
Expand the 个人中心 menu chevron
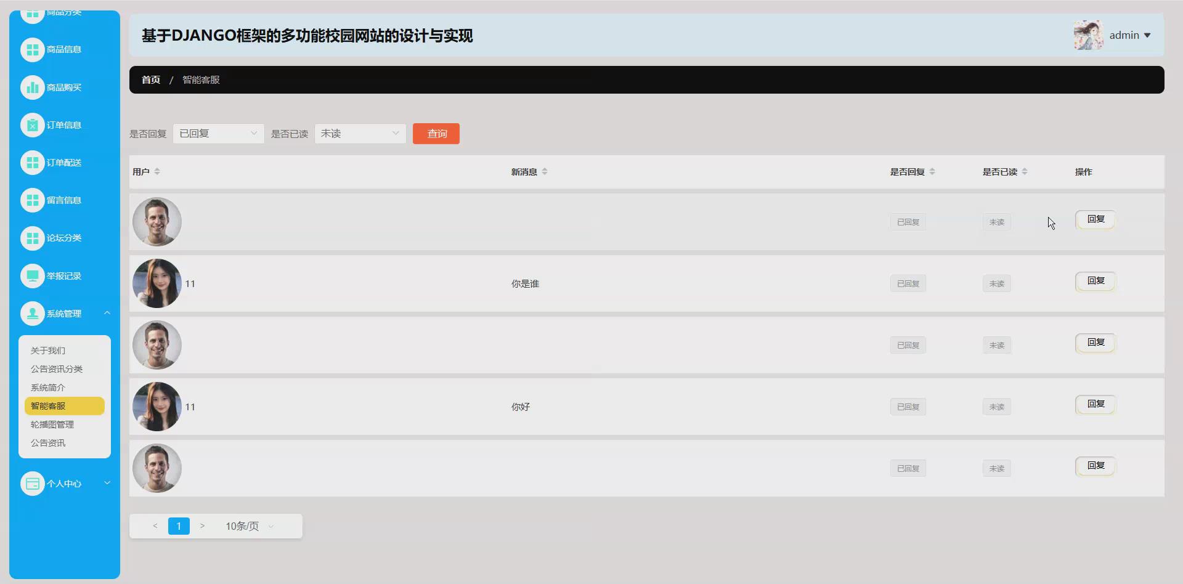(107, 483)
